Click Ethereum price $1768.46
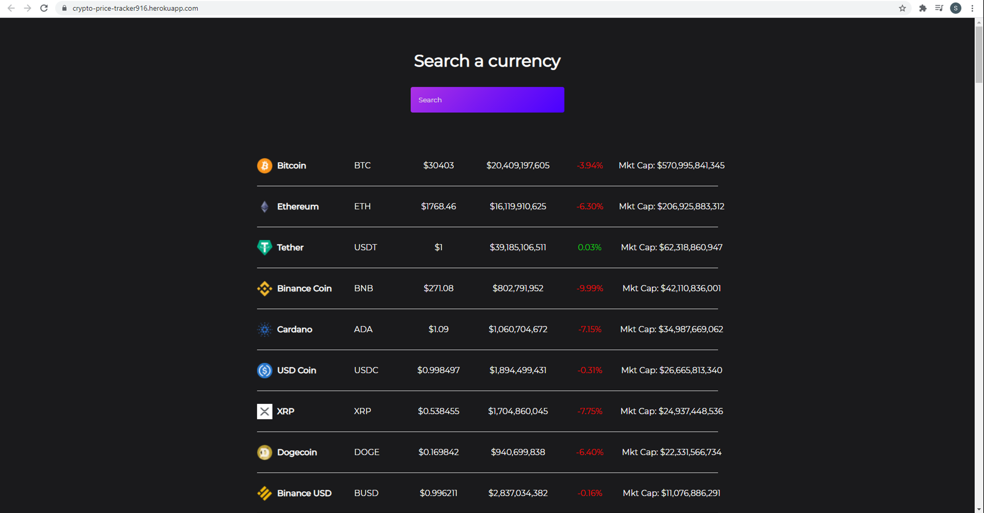Viewport: 984px width, 513px height. (438, 206)
